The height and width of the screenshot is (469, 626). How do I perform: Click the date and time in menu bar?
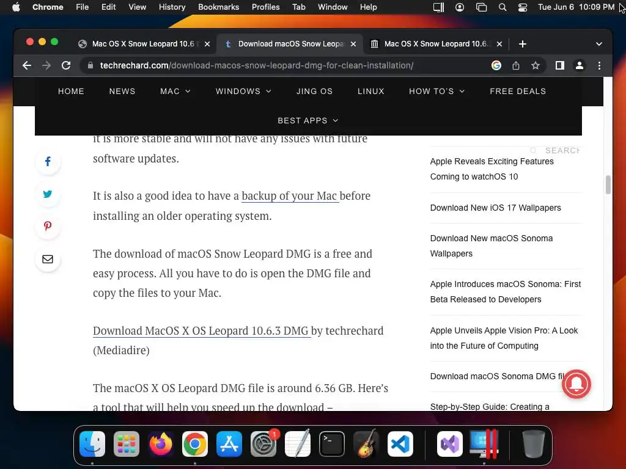point(576,7)
